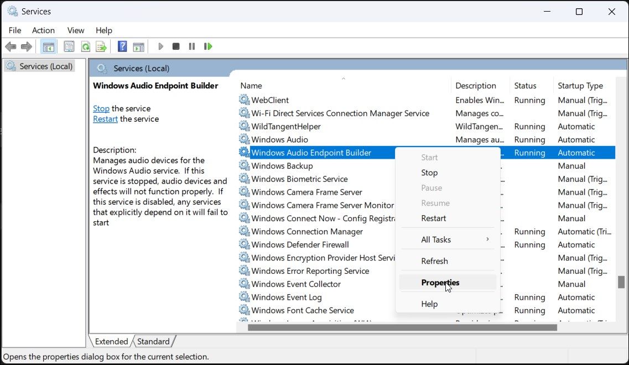This screenshot has width=629, height=365.
Task: Select Properties from the context menu
Action: (440, 282)
